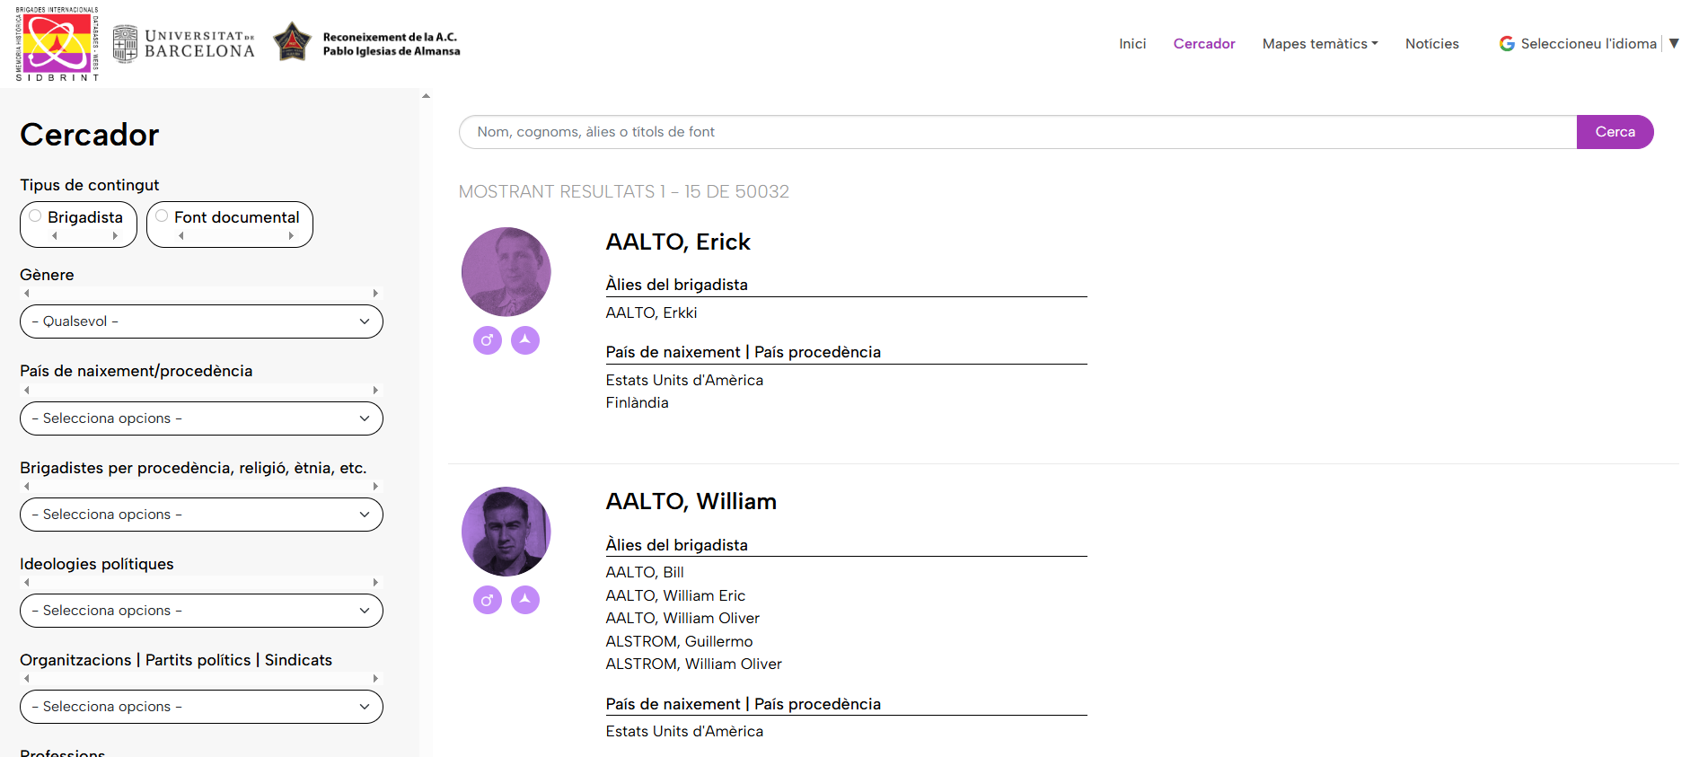Click the arrow icon under Erick Aalto's photo
The height and width of the screenshot is (757, 1699).
click(525, 340)
